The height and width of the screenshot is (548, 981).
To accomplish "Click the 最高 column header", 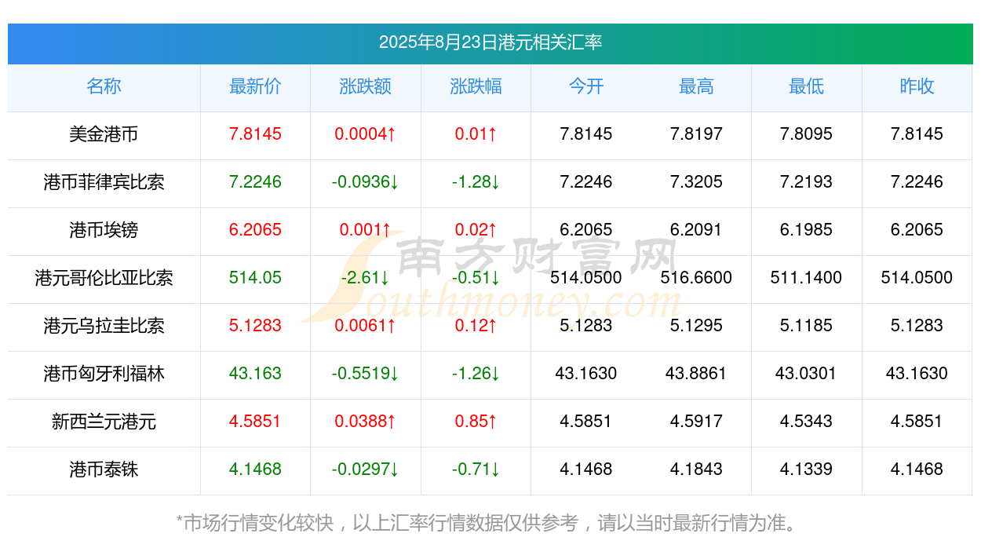I will tap(696, 86).
